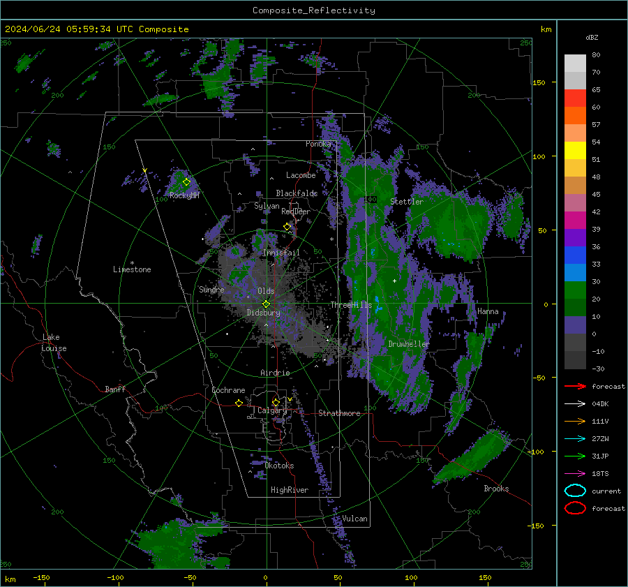Pick the bright orange 57-60 dBZ swatch
The image size is (628, 587).
(575, 116)
